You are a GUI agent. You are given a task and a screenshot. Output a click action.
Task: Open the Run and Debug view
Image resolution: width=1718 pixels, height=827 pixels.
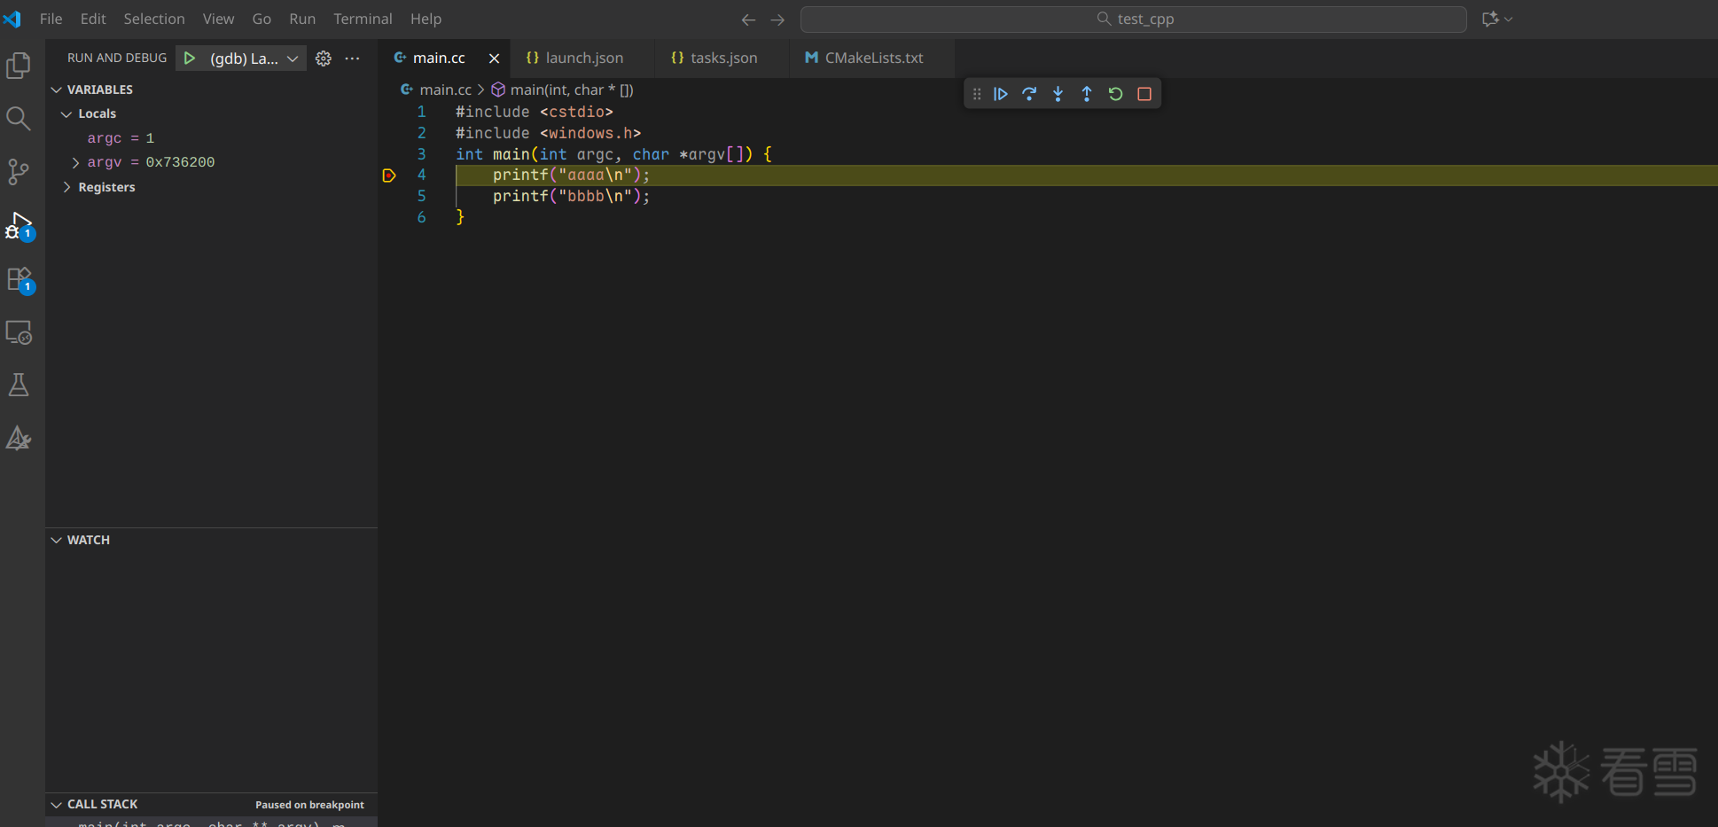[19, 226]
